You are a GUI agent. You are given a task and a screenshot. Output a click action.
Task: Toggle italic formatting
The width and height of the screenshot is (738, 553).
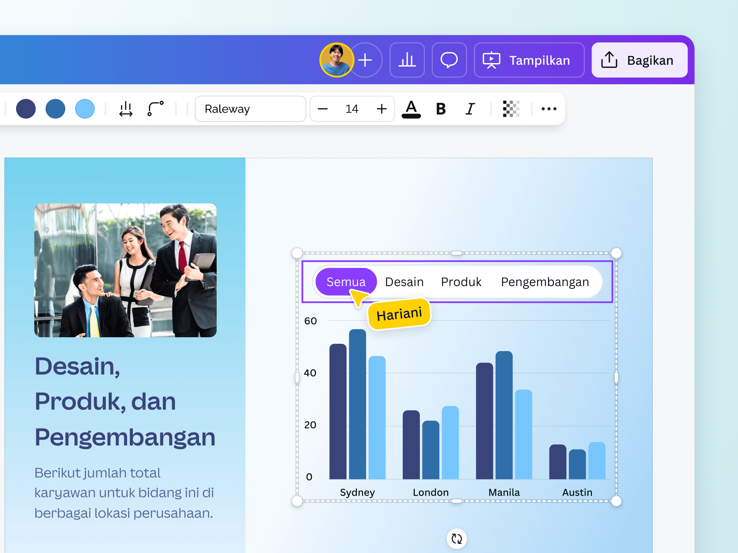click(x=470, y=109)
